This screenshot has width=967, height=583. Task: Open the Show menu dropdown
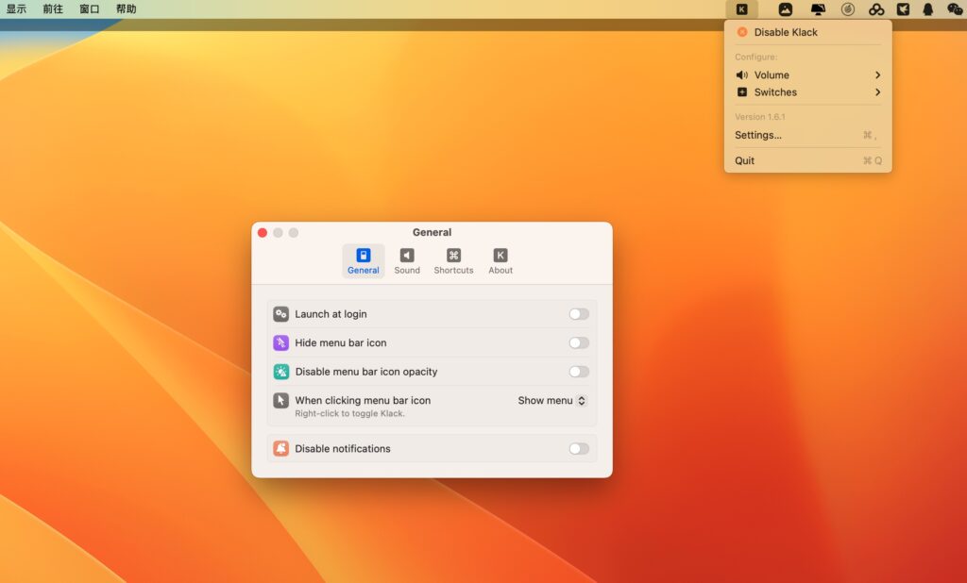tap(552, 400)
